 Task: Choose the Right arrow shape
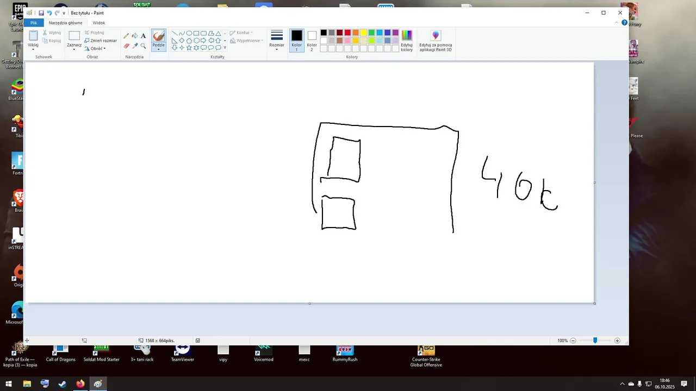[203, 40]
